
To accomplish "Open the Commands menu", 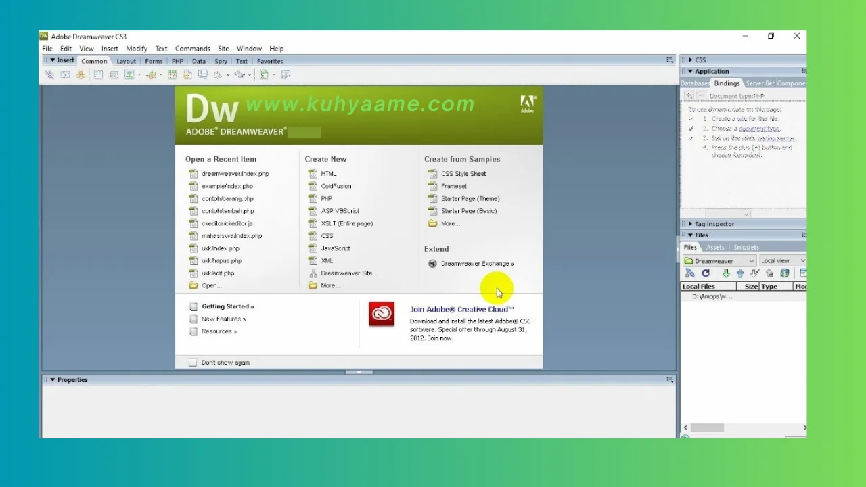I will pos(192,49).
